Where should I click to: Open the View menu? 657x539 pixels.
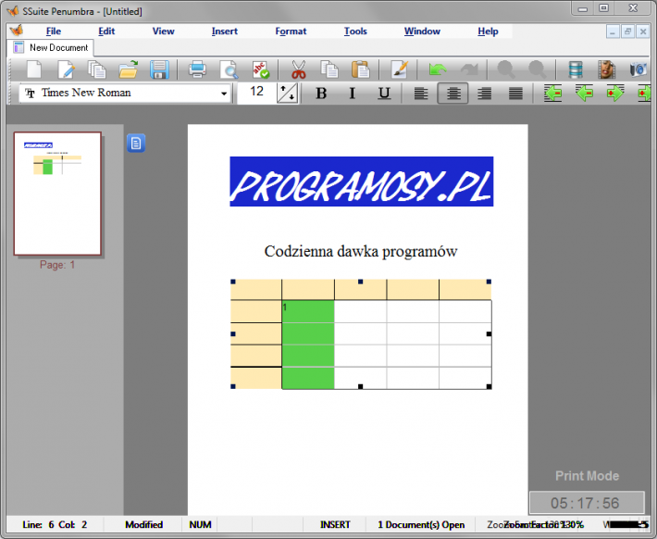tap(164, 31)
